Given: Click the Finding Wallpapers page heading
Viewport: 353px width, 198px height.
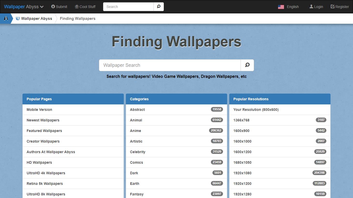Looking at the screenshot, I should point(177,42).
